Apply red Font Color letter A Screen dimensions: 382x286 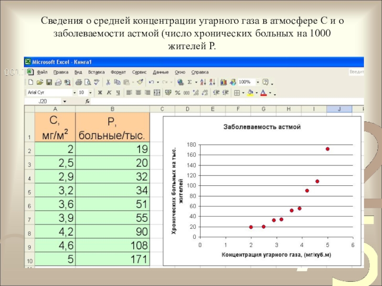[x=264, y=92]
